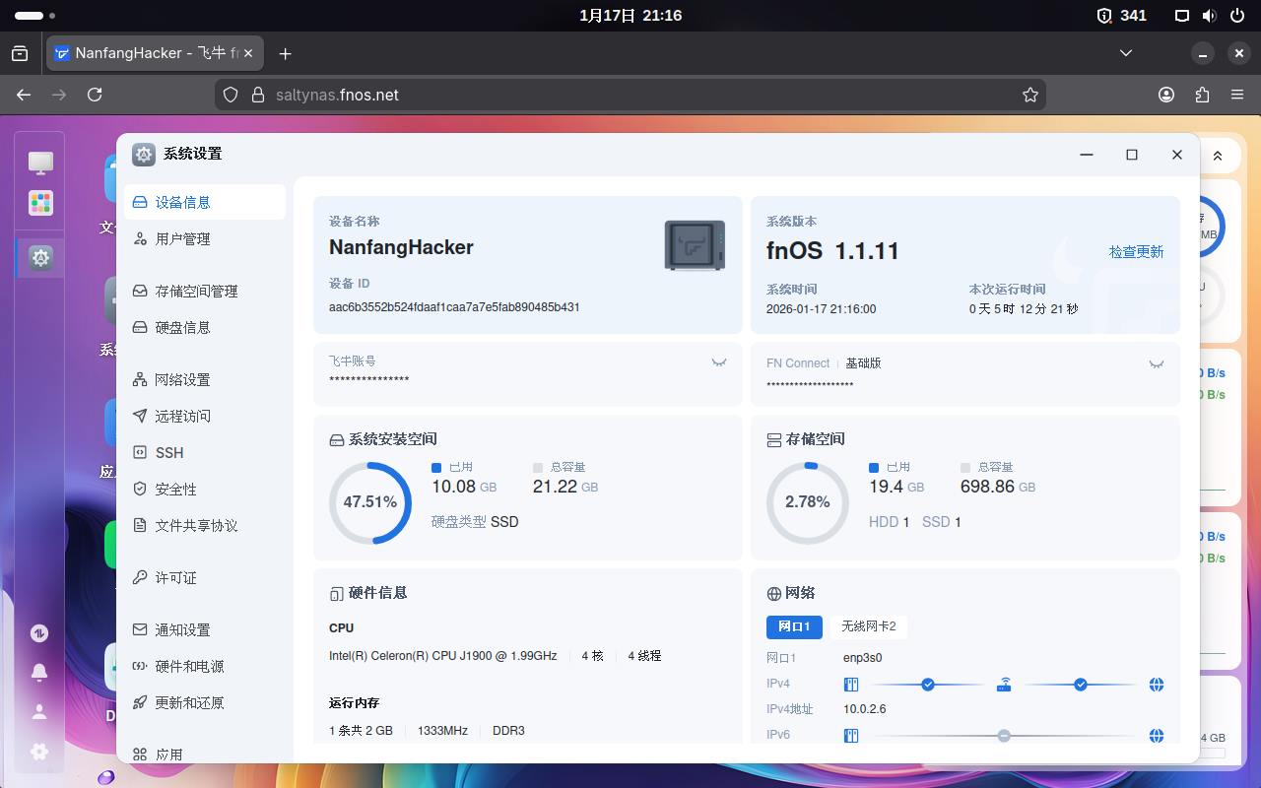Reload the page with the refresh icon

[x=95, y=95]
